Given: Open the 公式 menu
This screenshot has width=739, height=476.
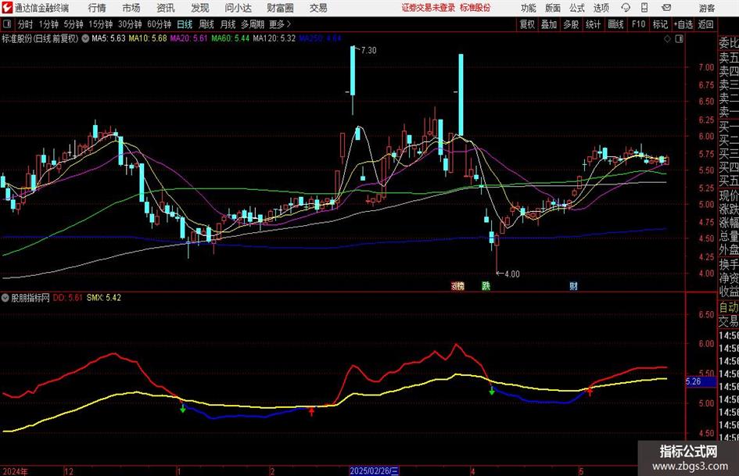Looking at the screenshot, I should 577,8.
